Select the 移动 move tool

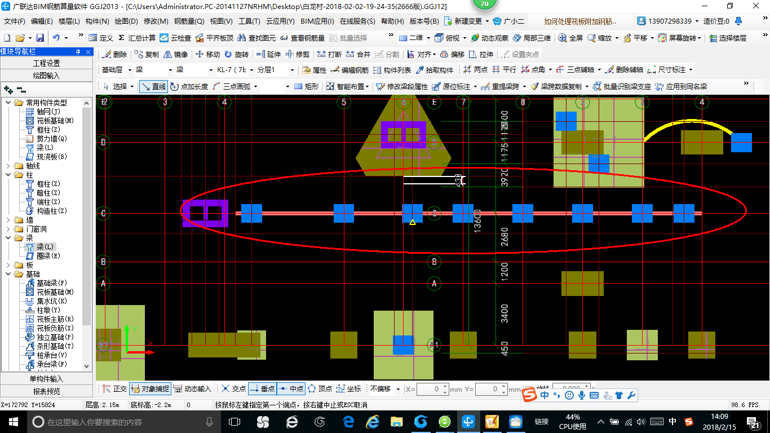coord(207,54)
